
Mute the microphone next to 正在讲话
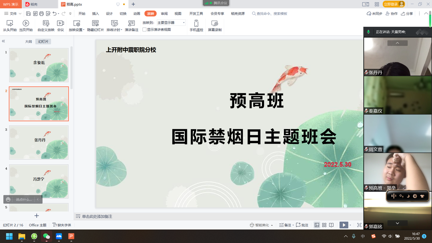[x=368, y=32]
